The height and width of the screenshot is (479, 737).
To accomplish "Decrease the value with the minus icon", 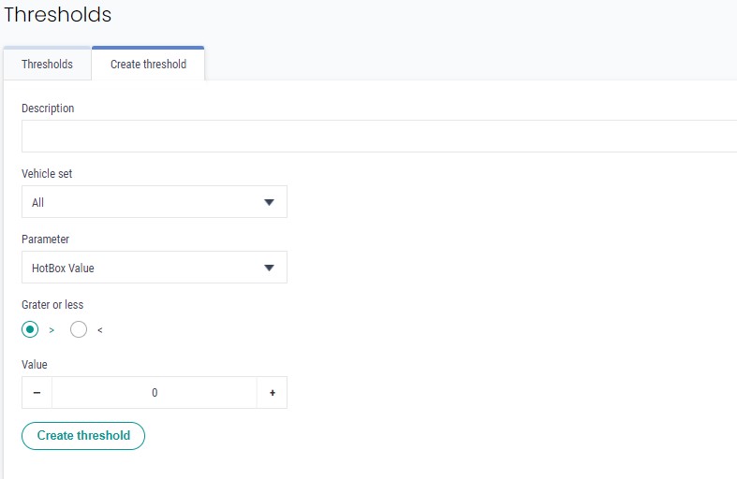I will click(x=37, y=393).
